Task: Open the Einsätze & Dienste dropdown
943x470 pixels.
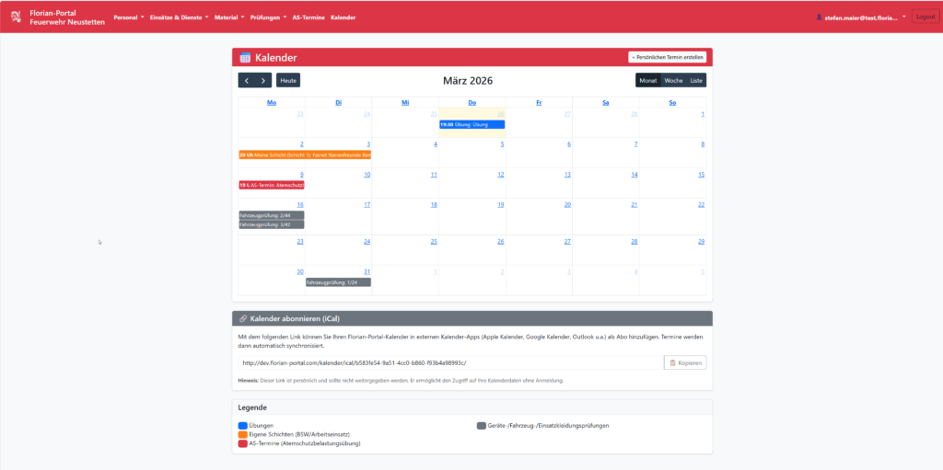Action: (179, 17)
